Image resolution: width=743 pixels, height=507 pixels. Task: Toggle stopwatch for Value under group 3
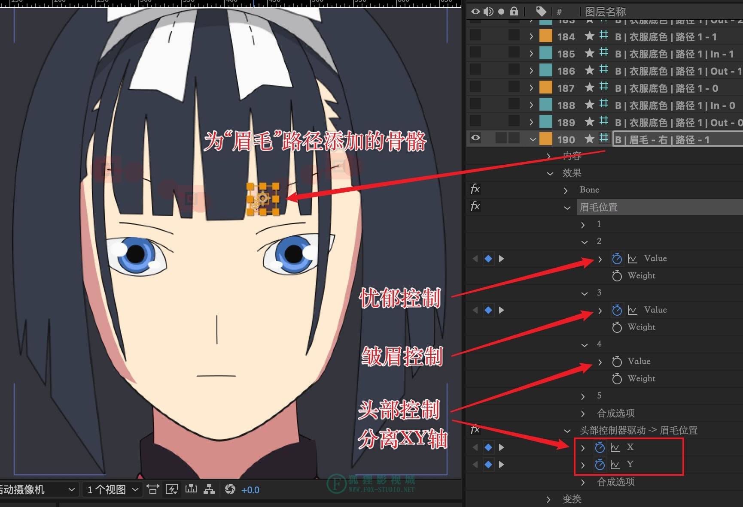click(x=617, y=310)
